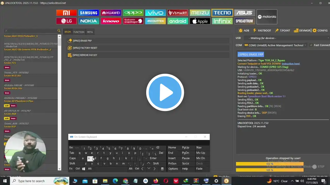Click the Help key on On-Screen Keyboard

[x=185, y=169]
